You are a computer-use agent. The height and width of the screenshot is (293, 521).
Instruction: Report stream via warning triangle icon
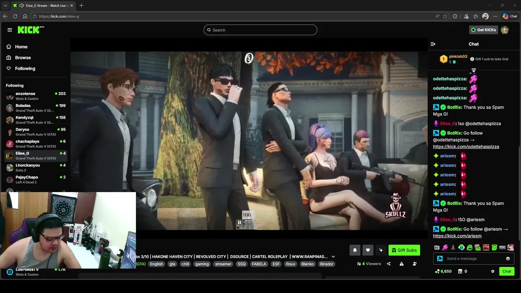(401, 264)
